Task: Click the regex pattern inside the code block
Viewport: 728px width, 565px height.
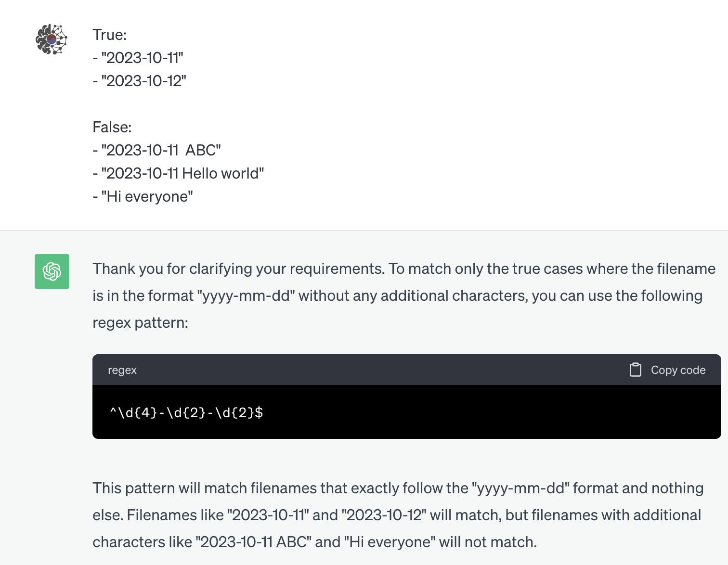Action: [x=186, y=412]
